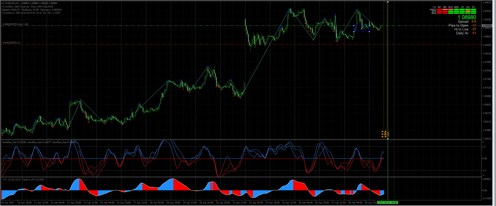
Task: Click the green EMA D1 signal block
Action: click(x=474, y=13)
